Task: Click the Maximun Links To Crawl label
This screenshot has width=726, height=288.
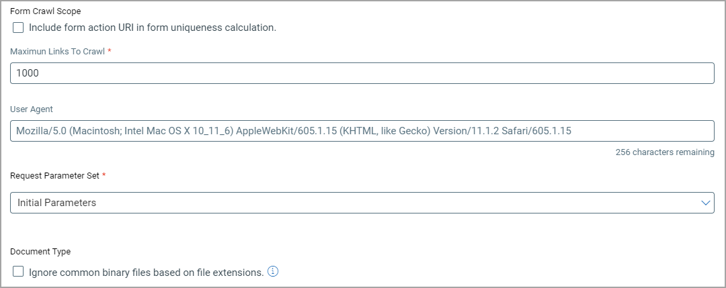Action: click(57, 52)
